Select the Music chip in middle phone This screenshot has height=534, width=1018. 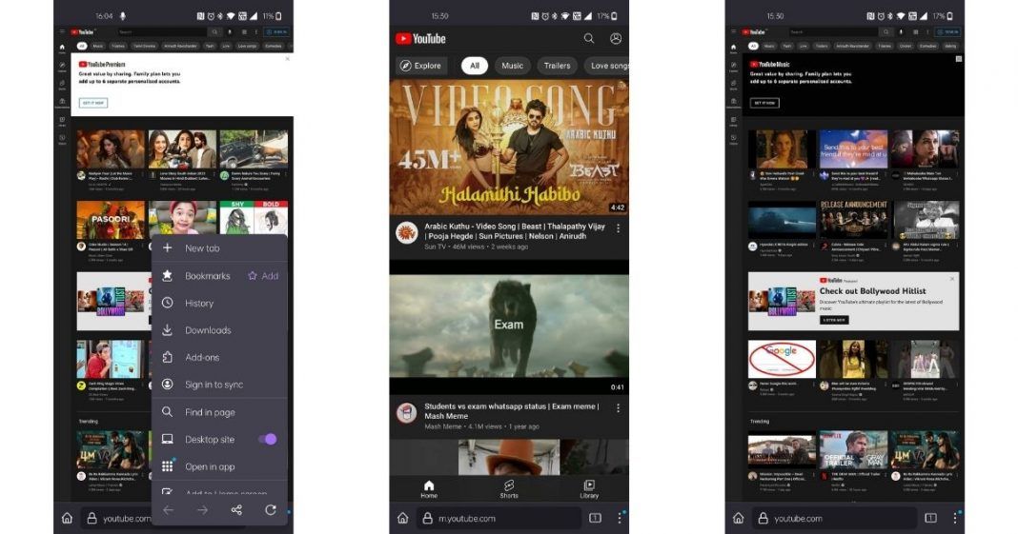coord(512,66)
